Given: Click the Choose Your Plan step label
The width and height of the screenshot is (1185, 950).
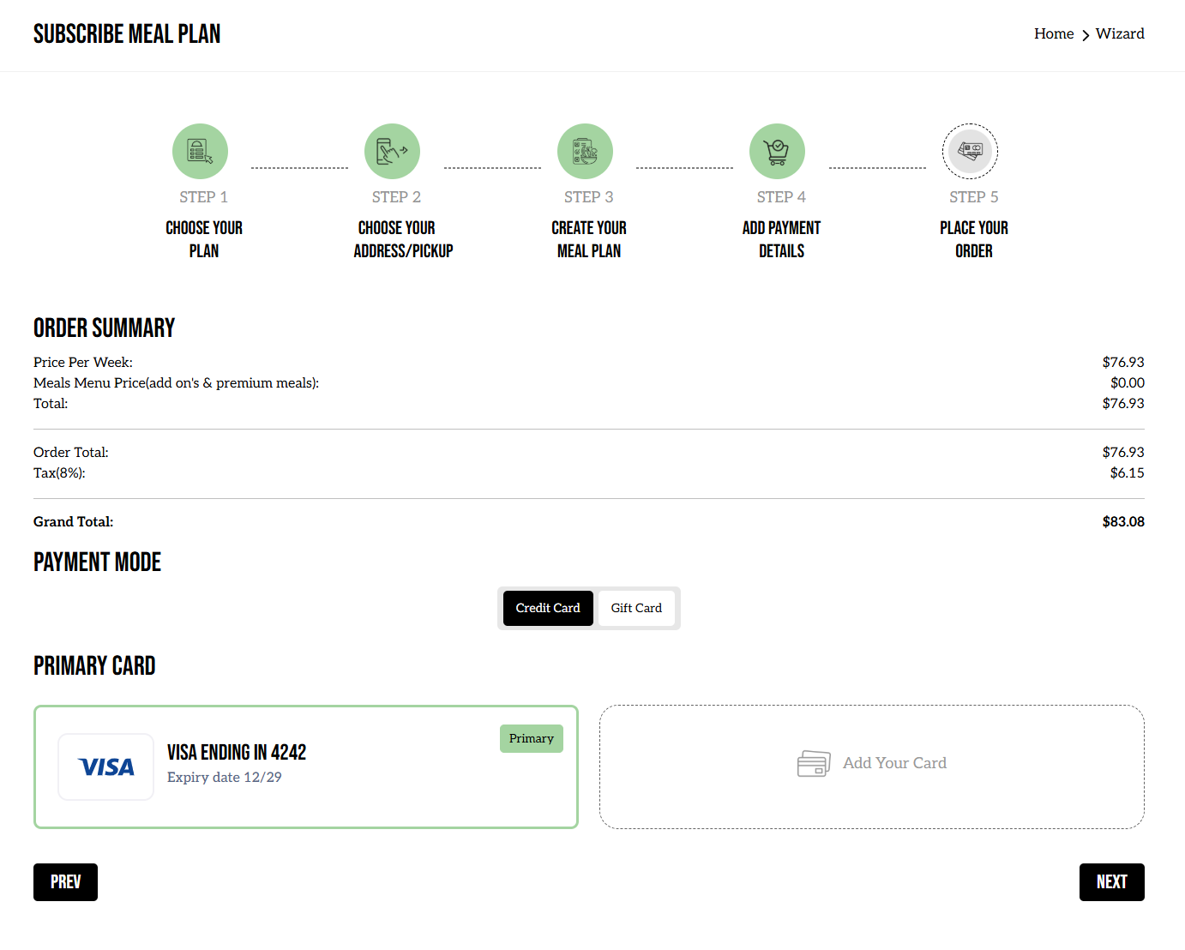Looking at the screenshot, I should (x=204, y=239).
